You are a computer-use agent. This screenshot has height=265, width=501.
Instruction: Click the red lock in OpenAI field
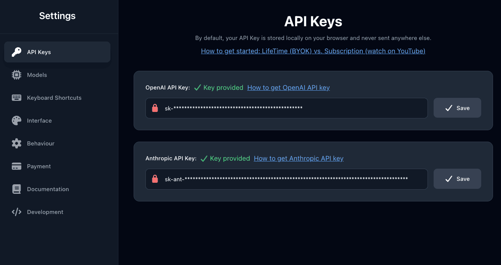155,108
